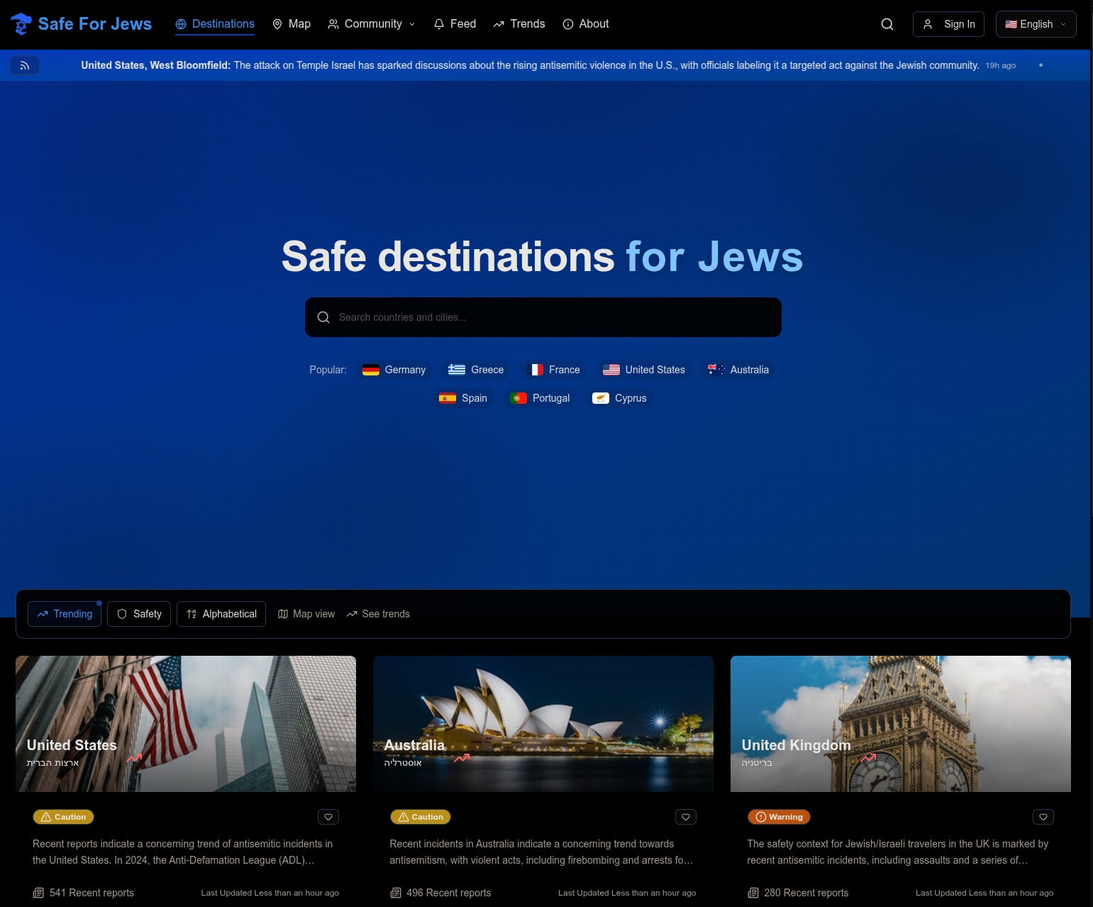Open the English language selector
This screenshot has width=1093, height=907.
coord(1036,24)
